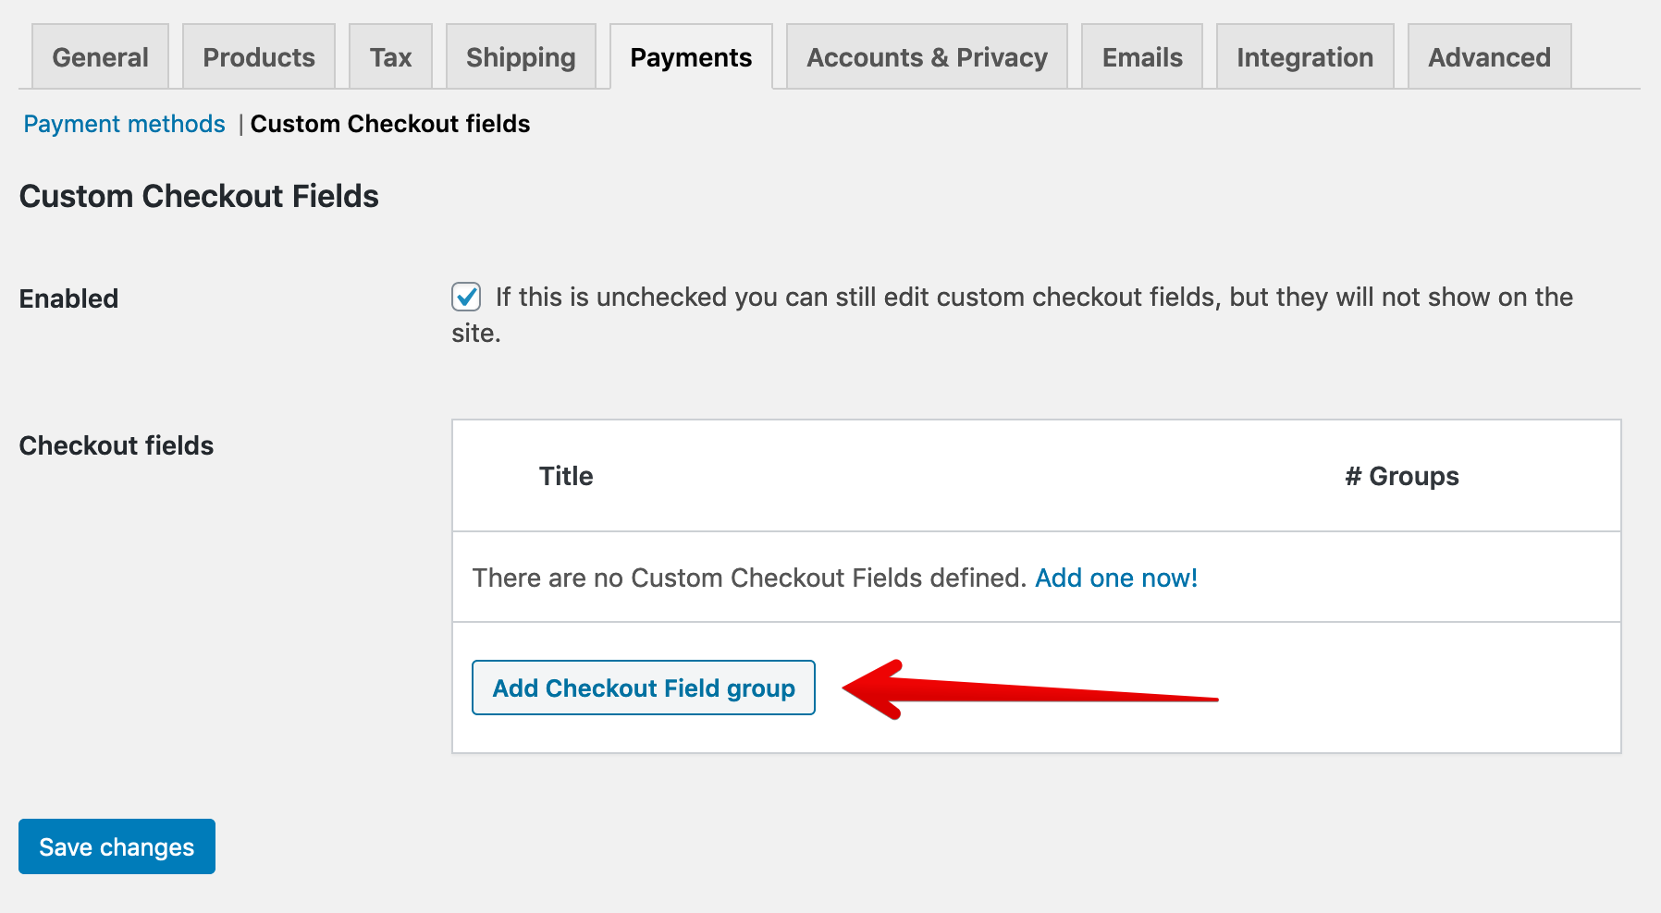Click the checkbox description about unchecked fields
Viewport: 1661px width, 913px height.
pyautogui.click(x=1034, y=298)
